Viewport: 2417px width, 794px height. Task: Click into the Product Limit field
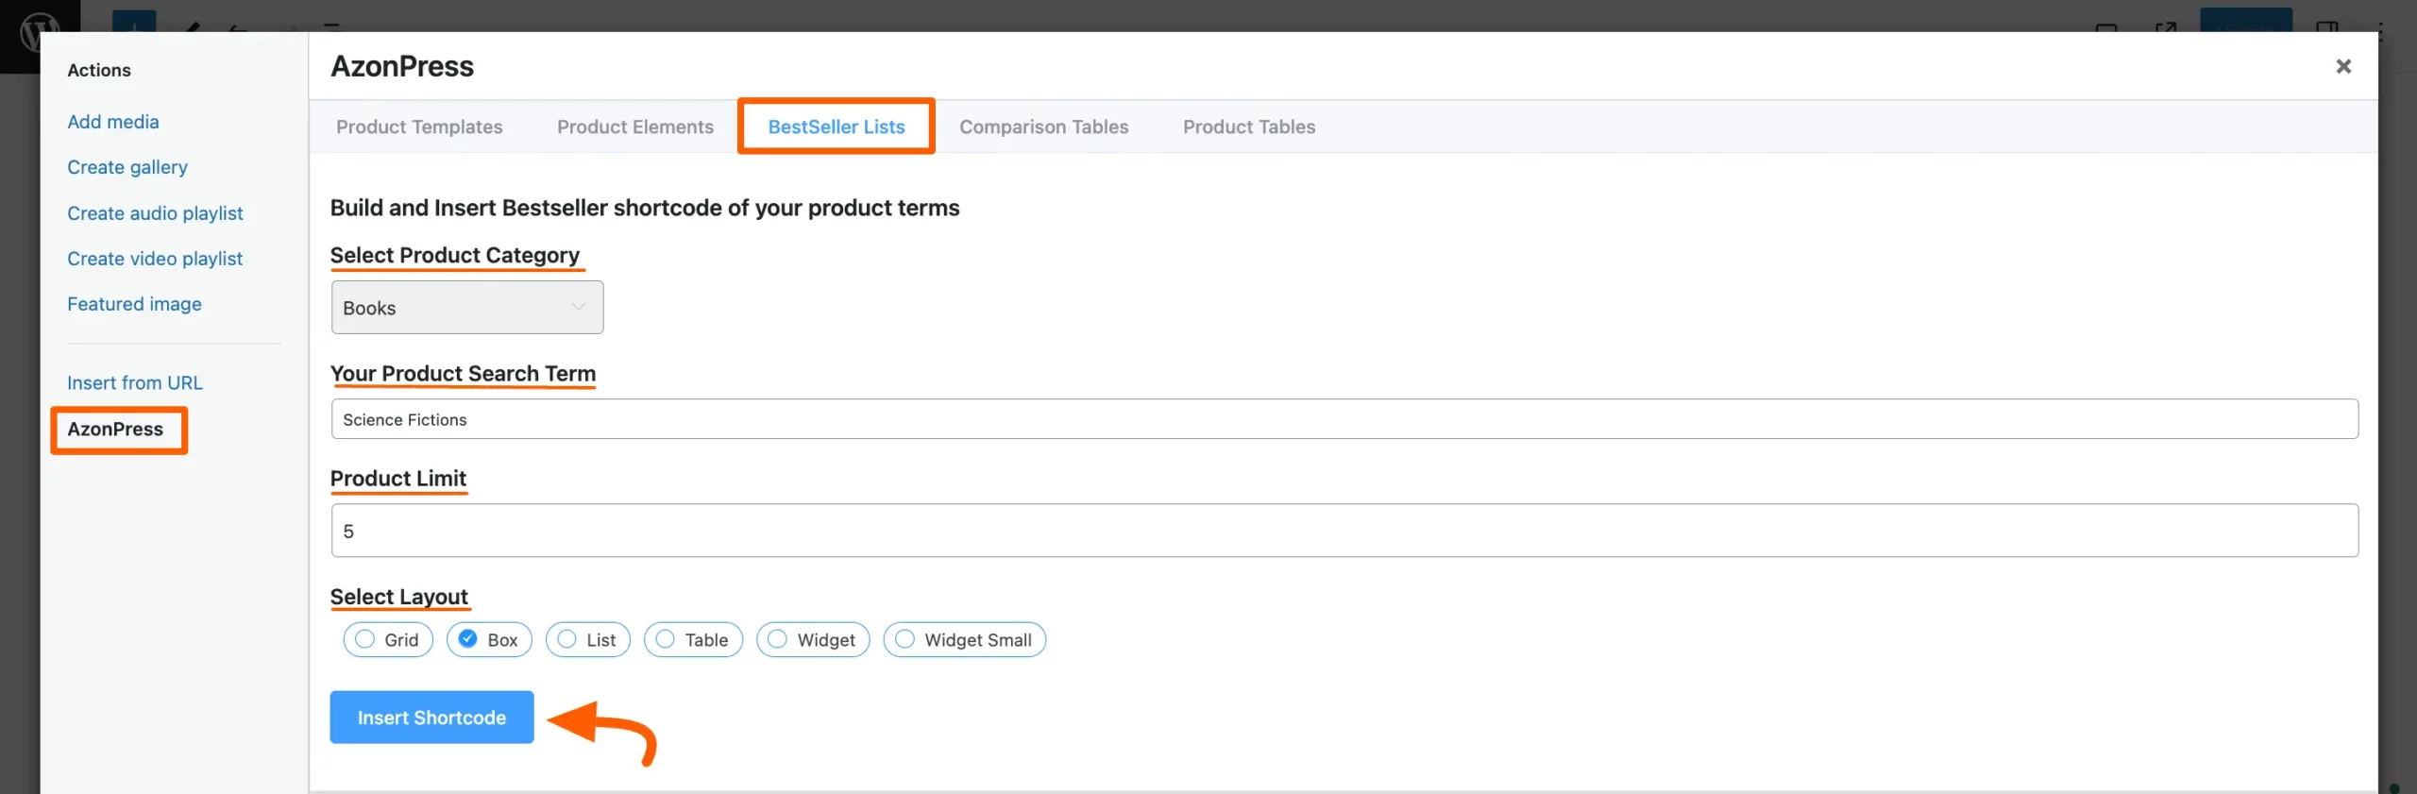1344,531
